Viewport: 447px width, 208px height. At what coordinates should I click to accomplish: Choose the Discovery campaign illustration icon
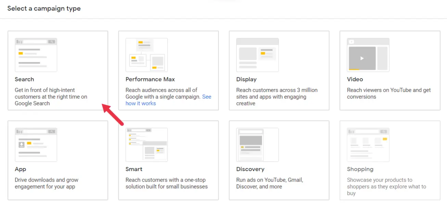coord(257,145)
